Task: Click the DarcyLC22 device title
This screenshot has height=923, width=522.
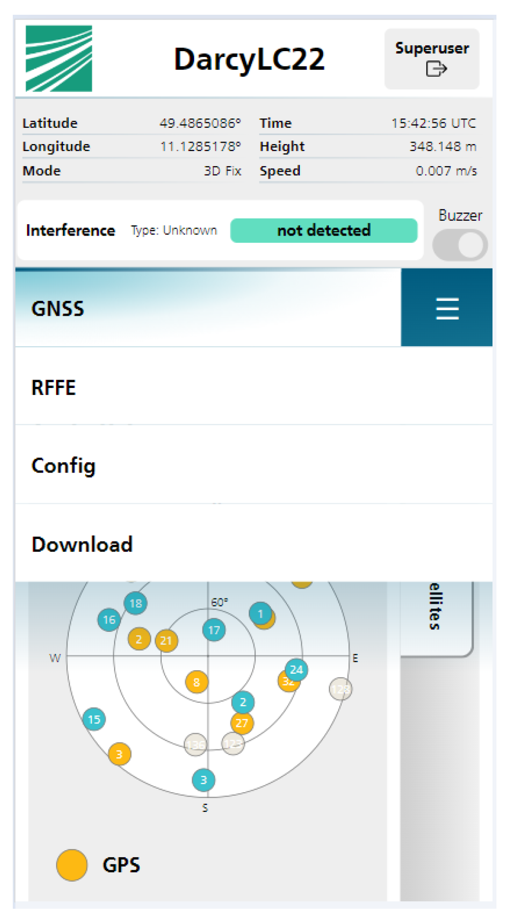Action: [249, 59]
